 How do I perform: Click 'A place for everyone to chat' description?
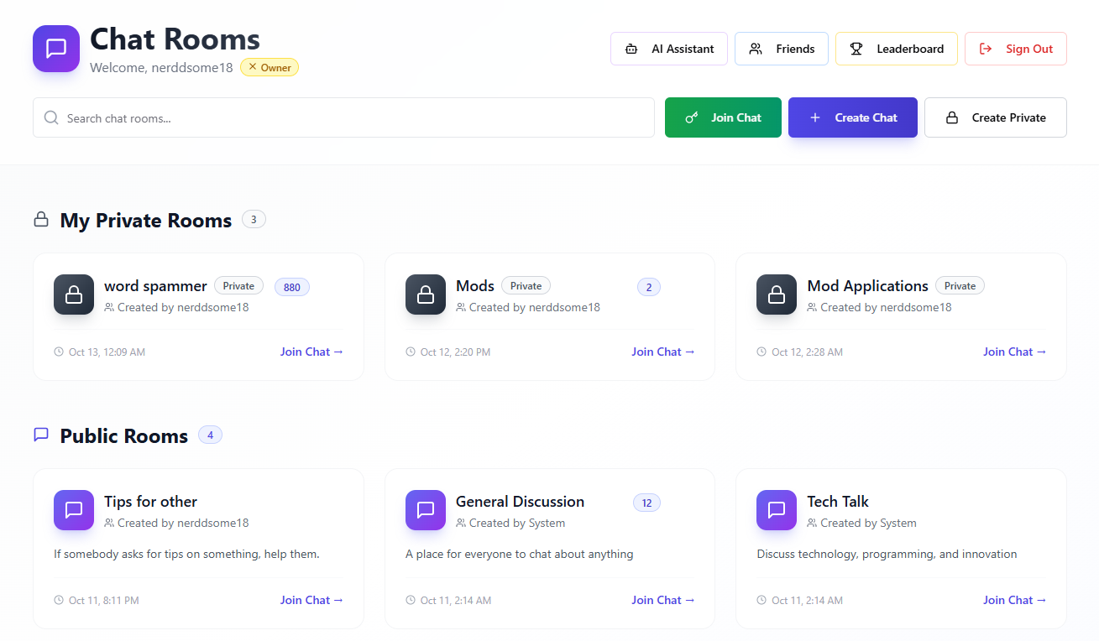pos(519,554)
